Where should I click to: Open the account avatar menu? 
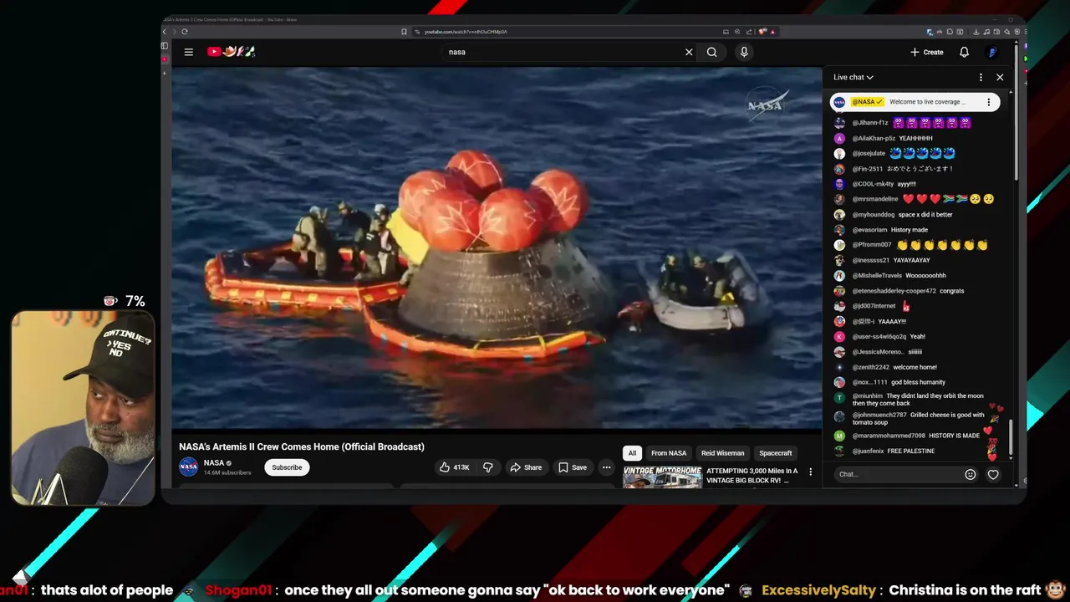click(x=992, y=52)
